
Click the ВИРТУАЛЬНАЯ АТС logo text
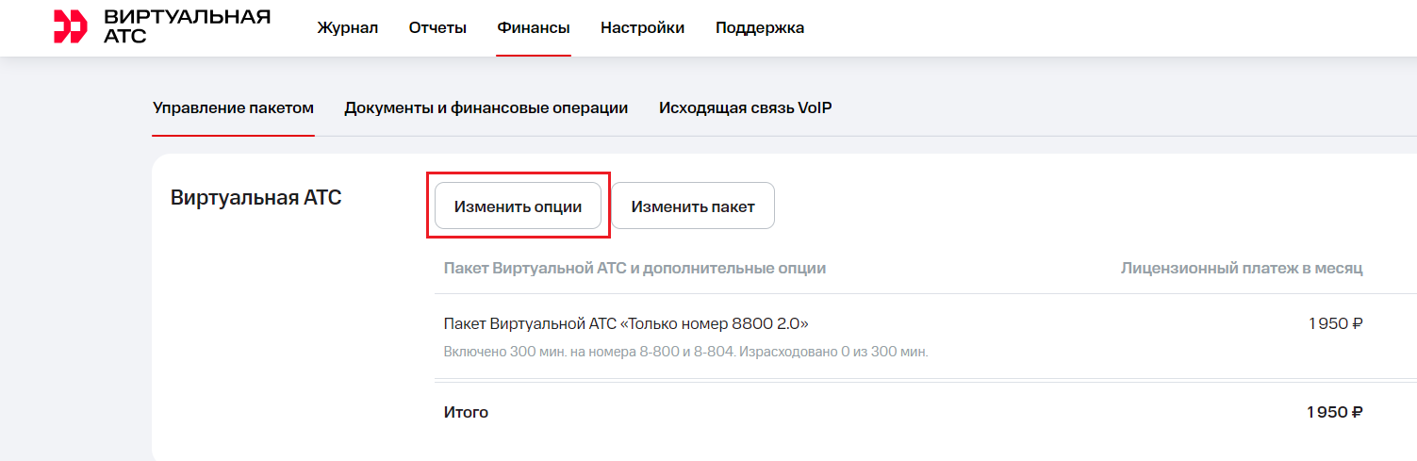tap(187, 26)
